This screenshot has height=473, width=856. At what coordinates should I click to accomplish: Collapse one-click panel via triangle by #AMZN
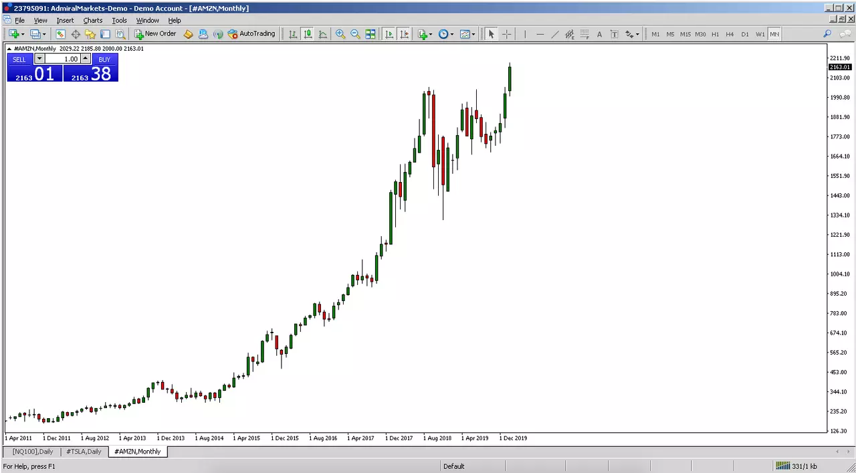tap(9, 49)
